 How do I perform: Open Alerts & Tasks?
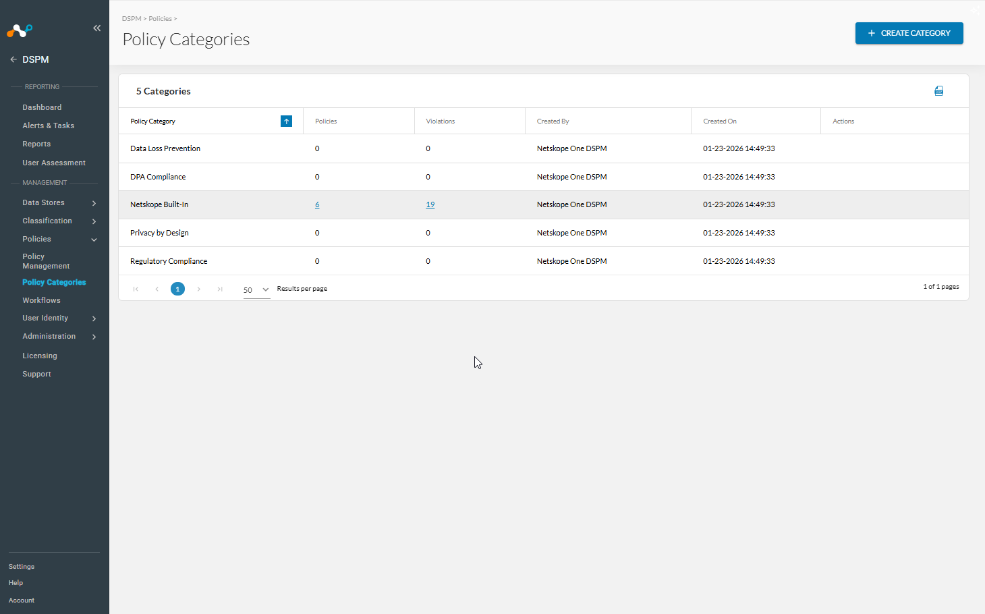coord(48,125)
